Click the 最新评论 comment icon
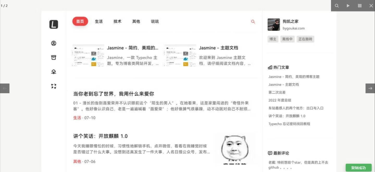Image resolution: width=375 pixels, height=172 pixels. click(x=270, y=153)
